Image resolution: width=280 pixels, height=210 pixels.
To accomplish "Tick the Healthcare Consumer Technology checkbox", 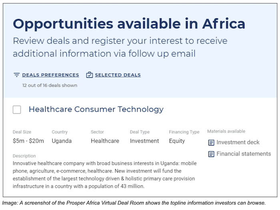I will (17, 110).
